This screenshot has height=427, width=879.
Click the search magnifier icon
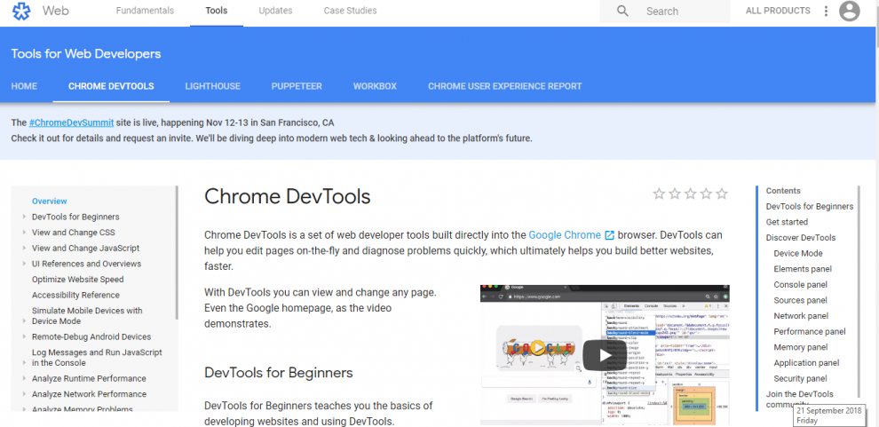click(623, 12)
